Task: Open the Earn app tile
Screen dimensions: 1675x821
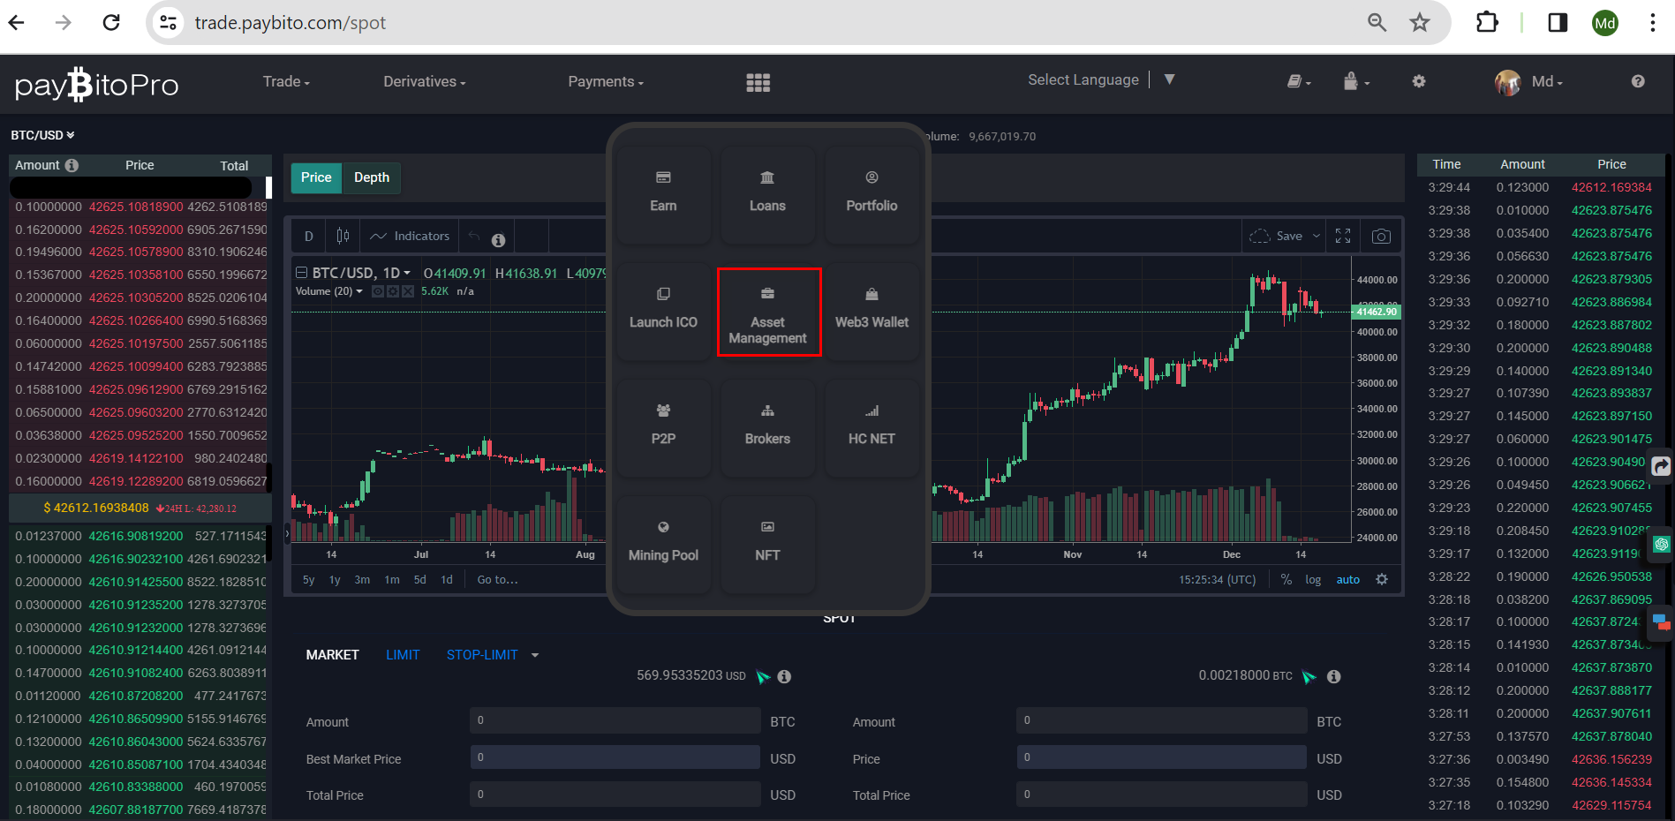Action: pos(663,194)
